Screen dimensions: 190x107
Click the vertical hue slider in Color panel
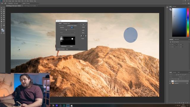pos(188,23)
